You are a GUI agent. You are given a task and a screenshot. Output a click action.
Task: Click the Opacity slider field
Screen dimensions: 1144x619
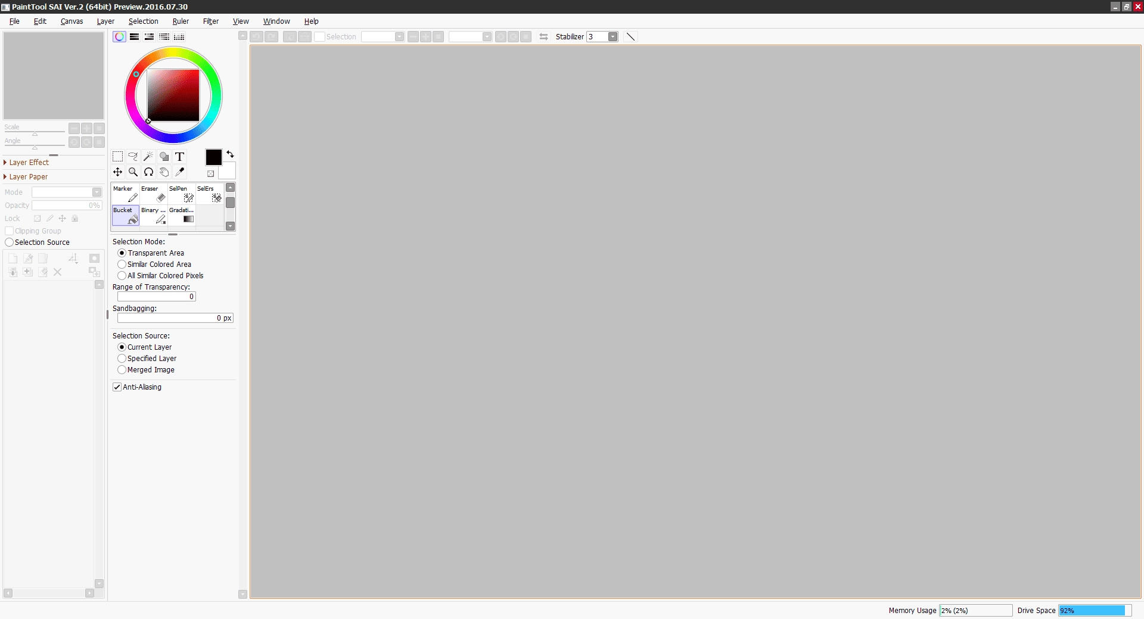(x=67, y=206)
